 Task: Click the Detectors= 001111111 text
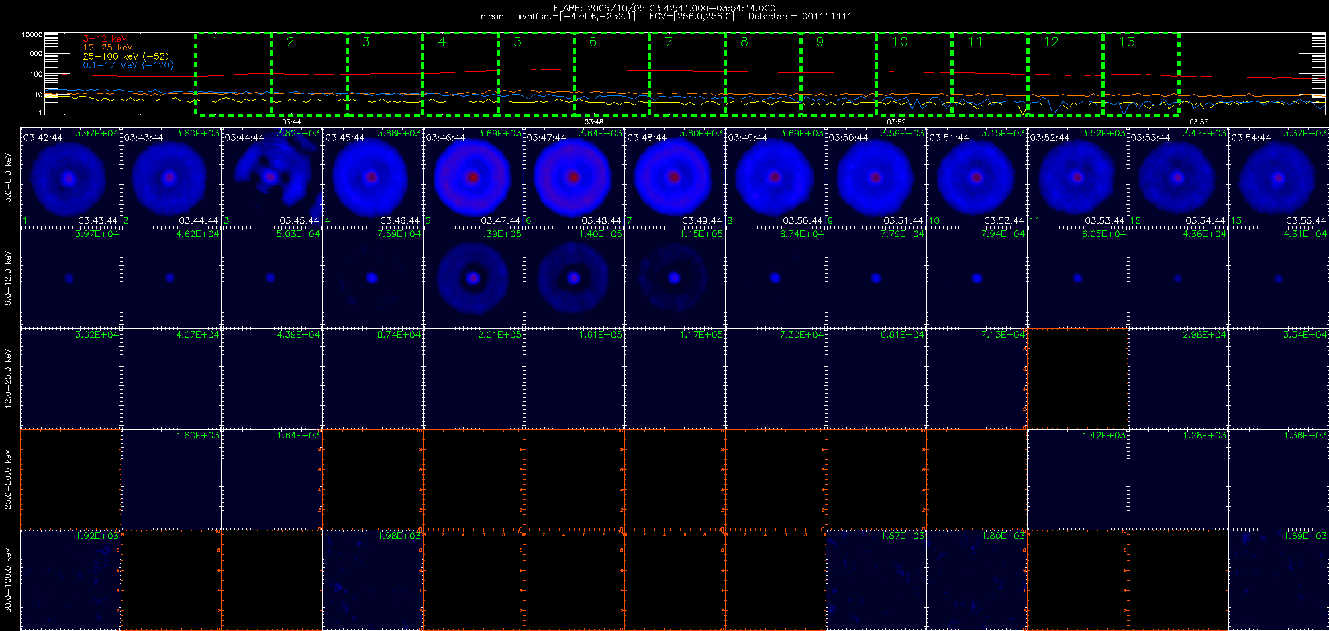tap(799, 17)
